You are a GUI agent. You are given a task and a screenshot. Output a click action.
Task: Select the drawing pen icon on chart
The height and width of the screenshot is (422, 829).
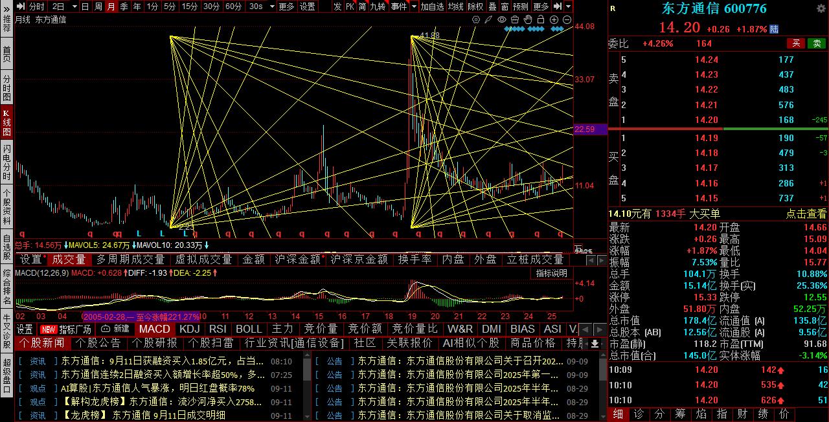point(488,19)
